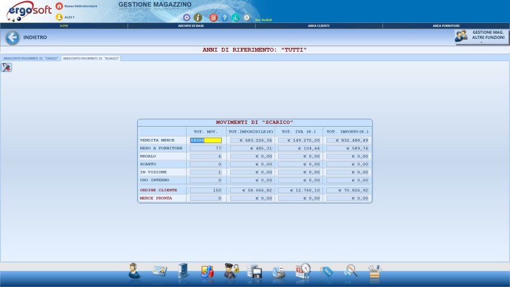
Task: Click Reso a Fornitore IVA € 104,44
Action: pyautogui.click(x=299, y=149)
